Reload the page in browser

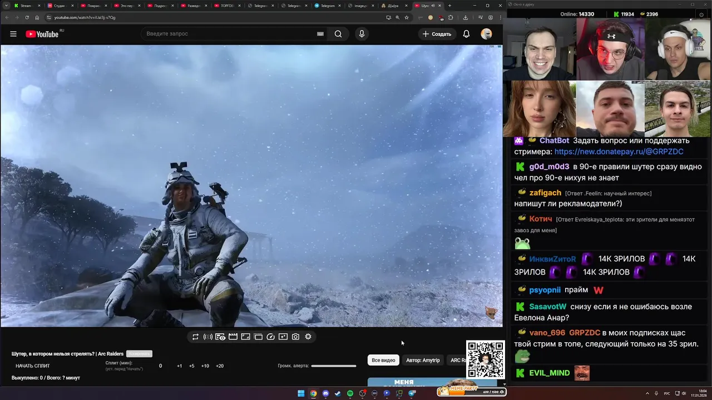pos(26,17)
